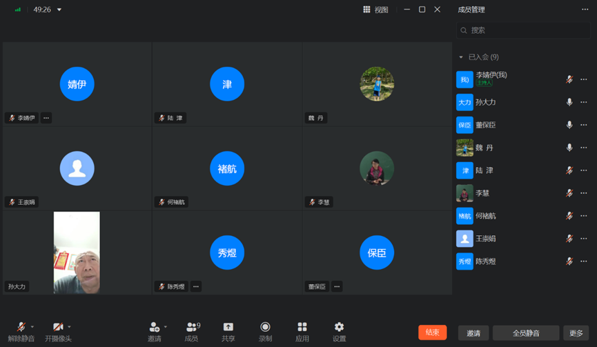Open the 视图 view layout menu
The height and width of the screenshot is (347, 597).
375,10
